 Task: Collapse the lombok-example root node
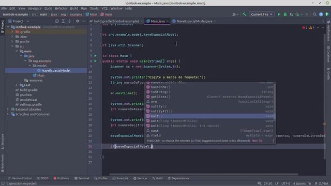(8, 27)
